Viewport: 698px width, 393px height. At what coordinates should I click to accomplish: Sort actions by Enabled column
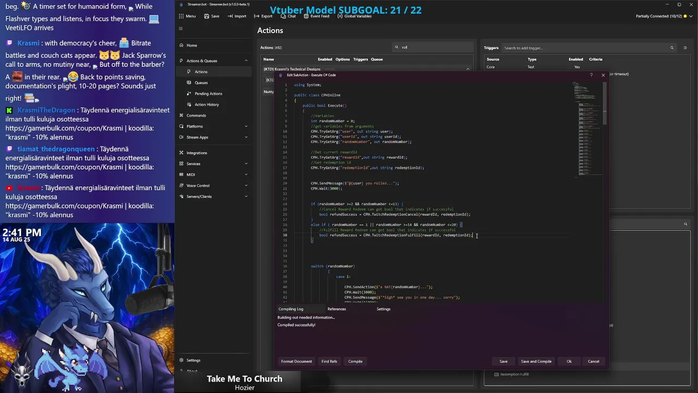(325, 59)
